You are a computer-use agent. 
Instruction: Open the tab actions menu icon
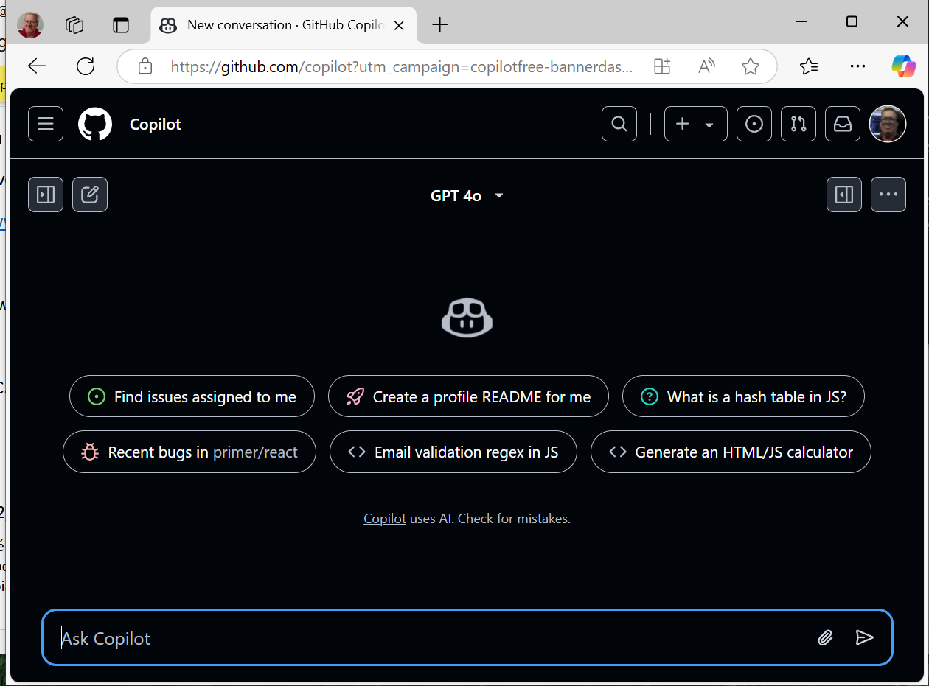120,25
